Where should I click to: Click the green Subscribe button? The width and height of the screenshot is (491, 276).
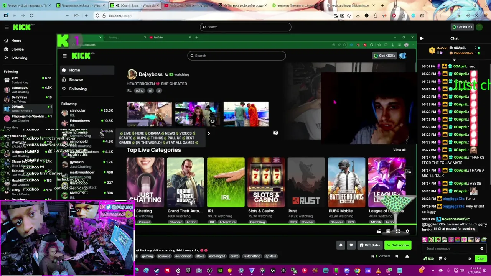397,245
